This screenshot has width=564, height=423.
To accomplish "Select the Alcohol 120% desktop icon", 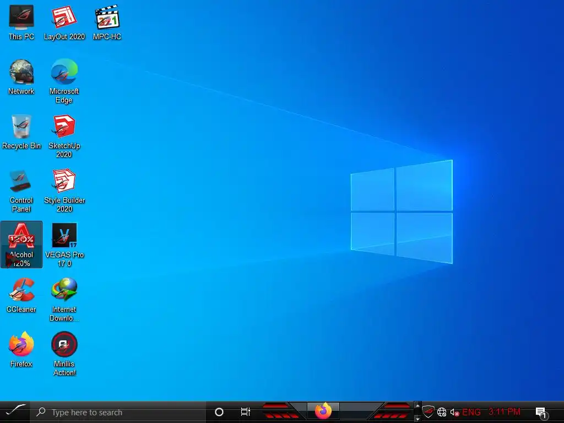I will pyautogui.click(x=21, y=245).
